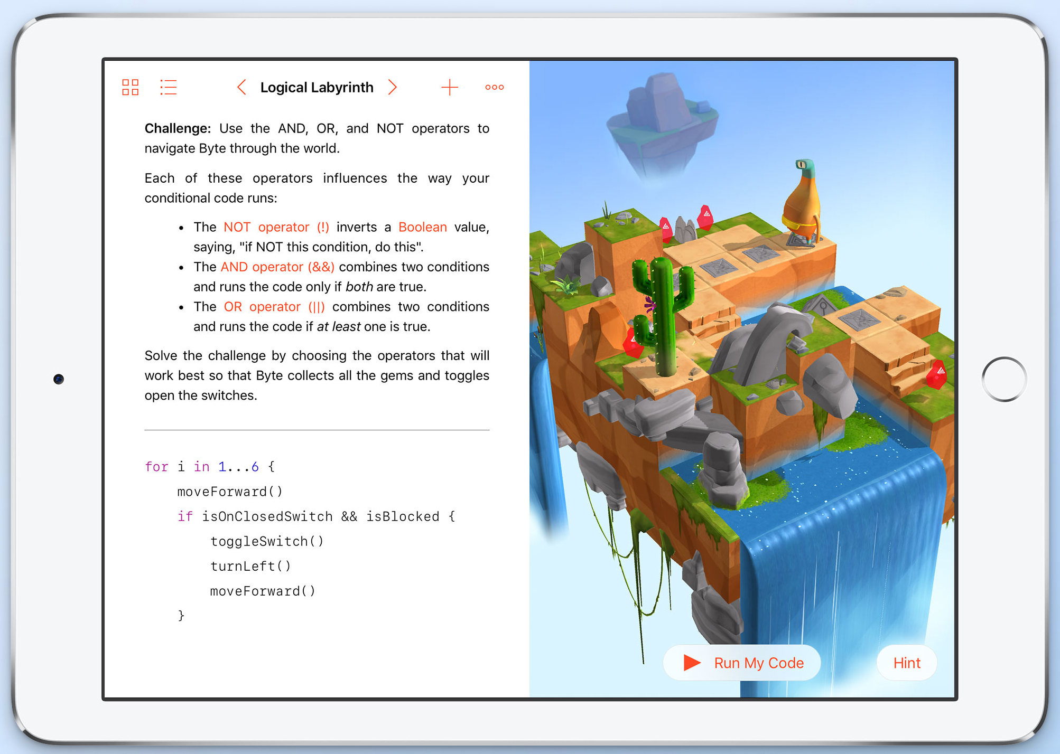Tap the Challenge: heading text

click(178, 128)
